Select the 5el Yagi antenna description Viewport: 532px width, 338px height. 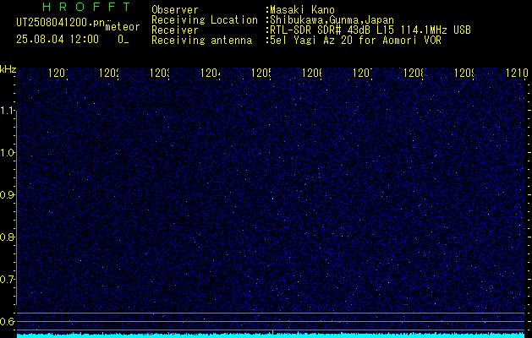coord(355,41)
